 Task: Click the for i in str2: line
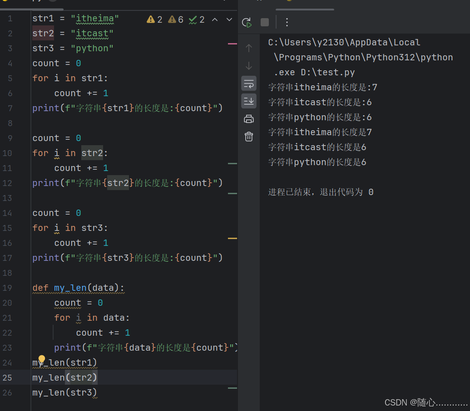(70, 153)
